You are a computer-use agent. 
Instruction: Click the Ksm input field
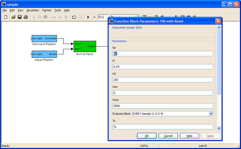tap(163, 93)
